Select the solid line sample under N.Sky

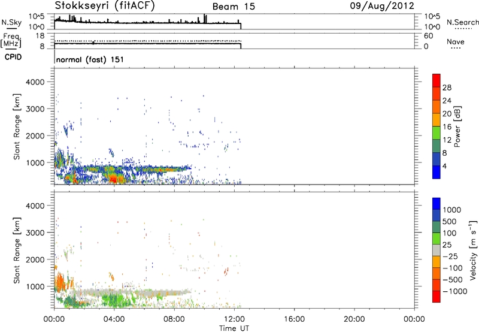click(11, 28)
